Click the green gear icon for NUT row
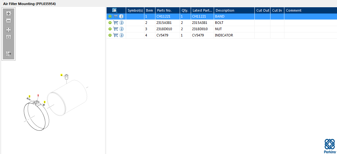337x154 pixels. (x=110, y=29)
